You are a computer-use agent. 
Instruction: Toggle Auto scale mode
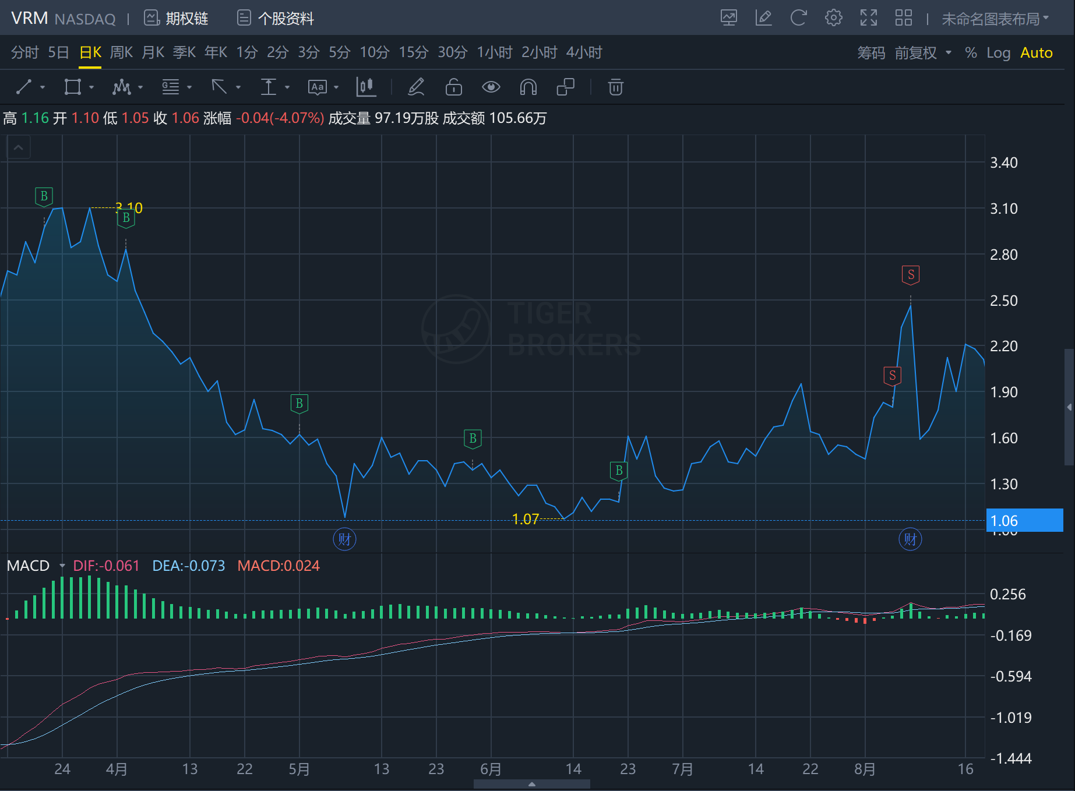point(1036,53)
